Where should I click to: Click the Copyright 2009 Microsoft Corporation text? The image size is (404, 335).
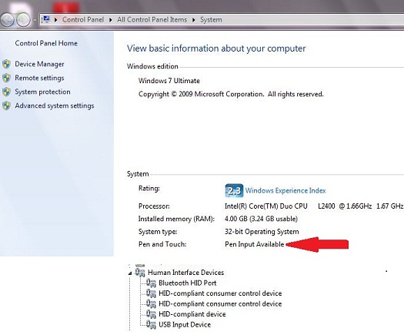pos(231,94)
